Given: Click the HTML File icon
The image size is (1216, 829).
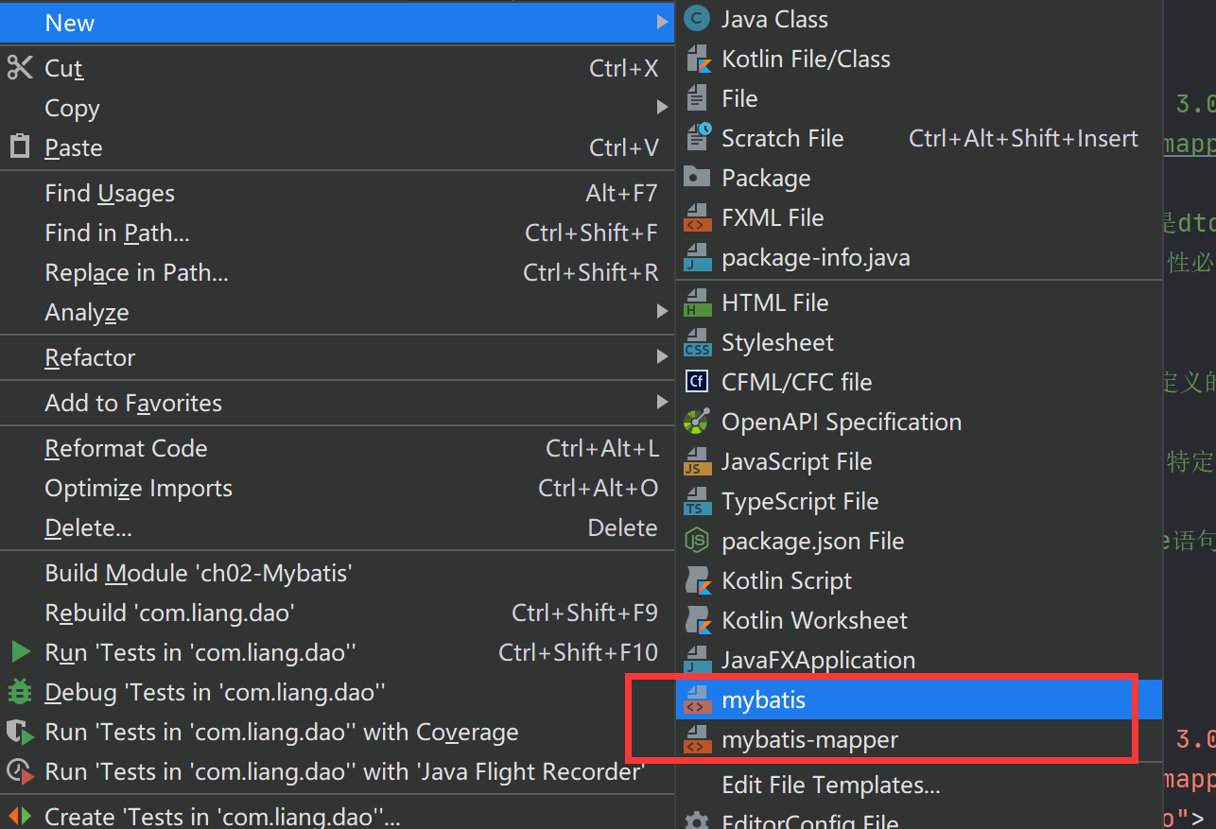Looking at the screenshot, I should (x=697, y=302).
